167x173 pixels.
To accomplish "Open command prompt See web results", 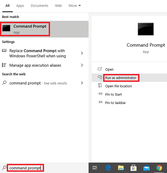I will pyautogui.click(x=44, y=83).
